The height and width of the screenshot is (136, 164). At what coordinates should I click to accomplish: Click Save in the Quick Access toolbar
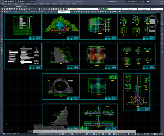11,1
